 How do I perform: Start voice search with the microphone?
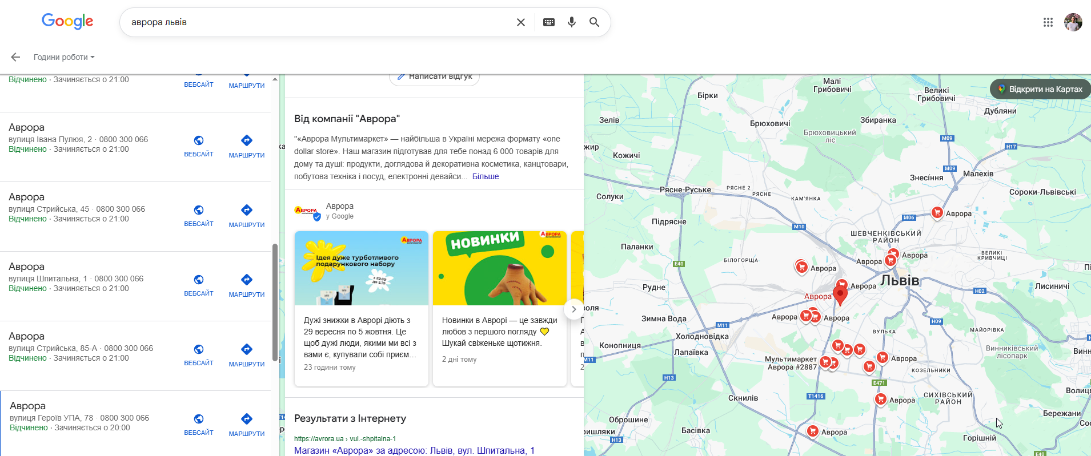[x=572, y=22]
